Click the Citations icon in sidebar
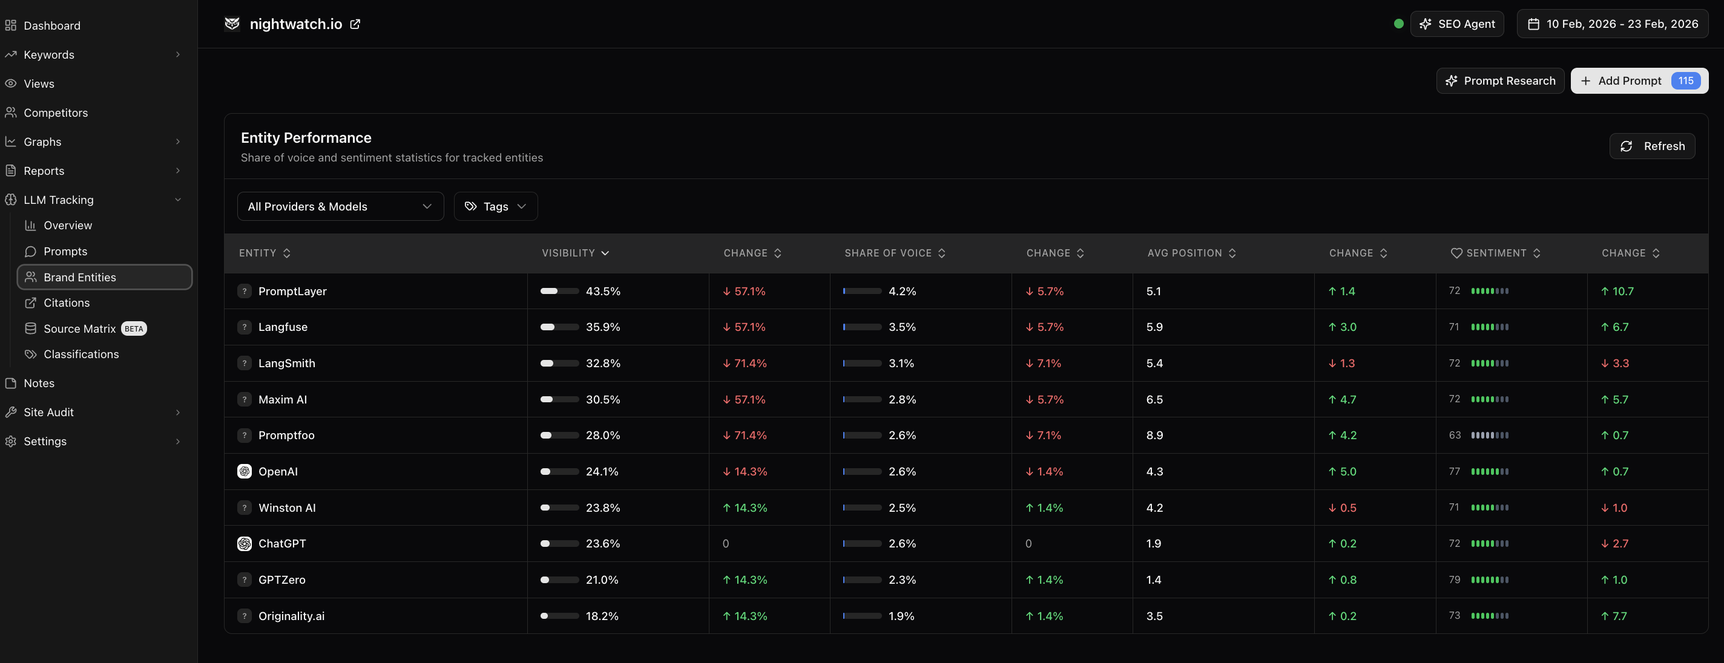 pos(30,302)
